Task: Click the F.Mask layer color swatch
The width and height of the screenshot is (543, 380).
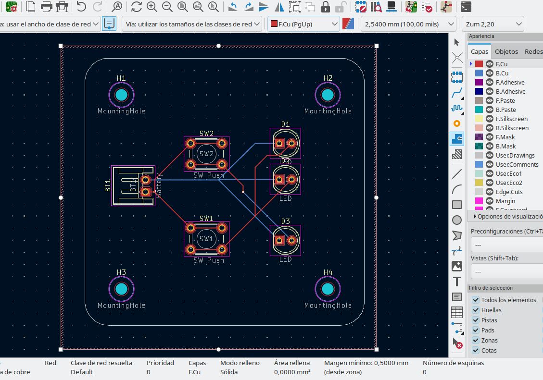Action: point(479,137)
